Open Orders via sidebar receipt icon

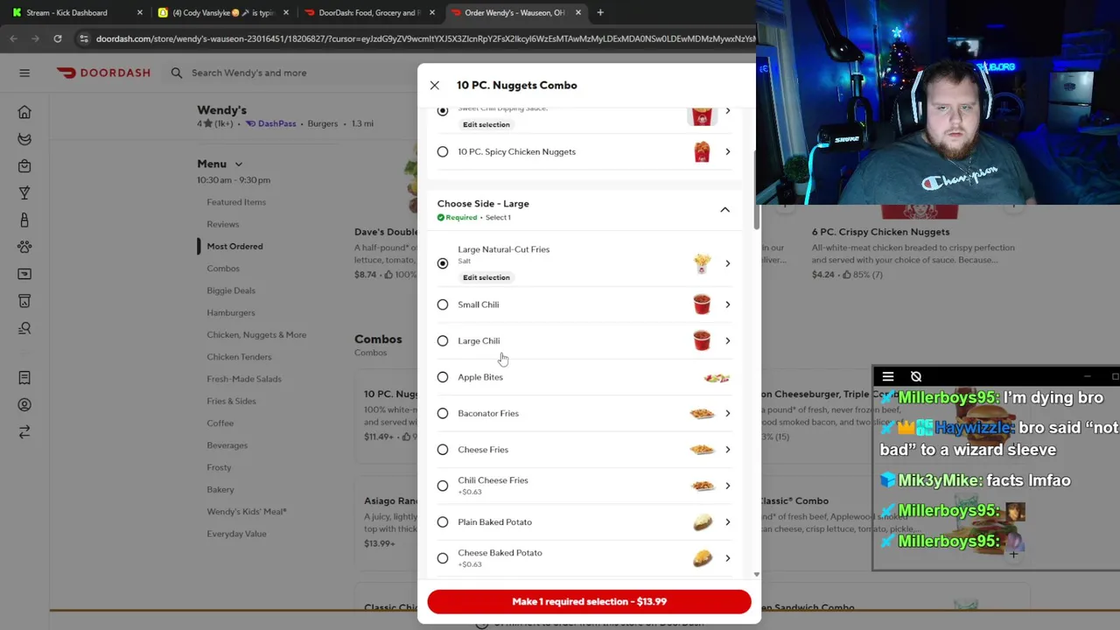click(x=24, y=378)
